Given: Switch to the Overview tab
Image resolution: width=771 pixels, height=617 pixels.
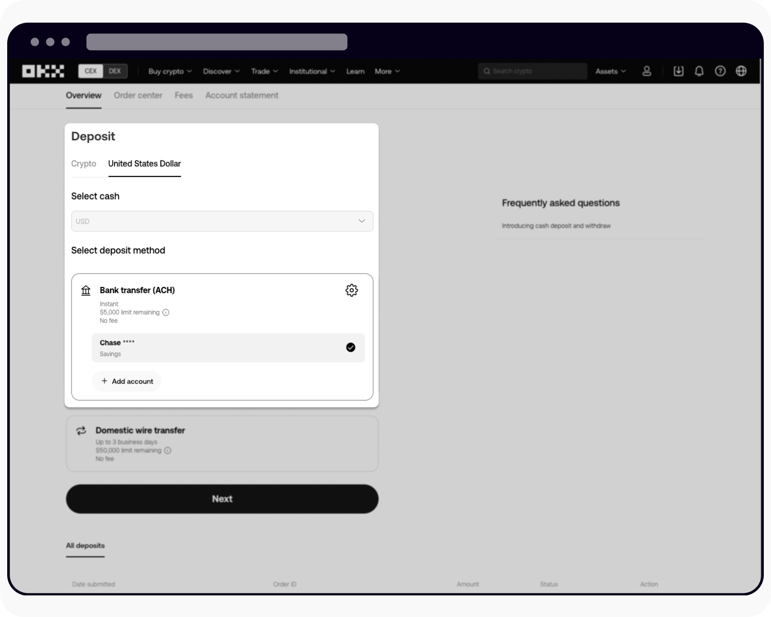Looking at the screenshot, I should (x=83, y=95).
